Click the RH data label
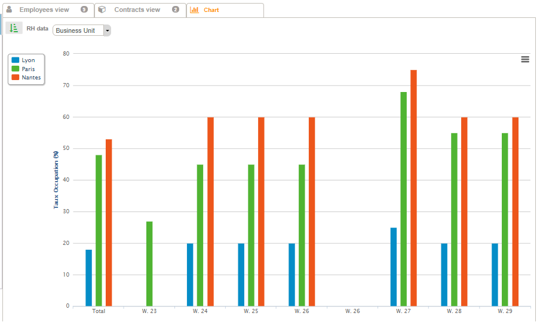Screen dimensions: 543x322 pos(38,28)
